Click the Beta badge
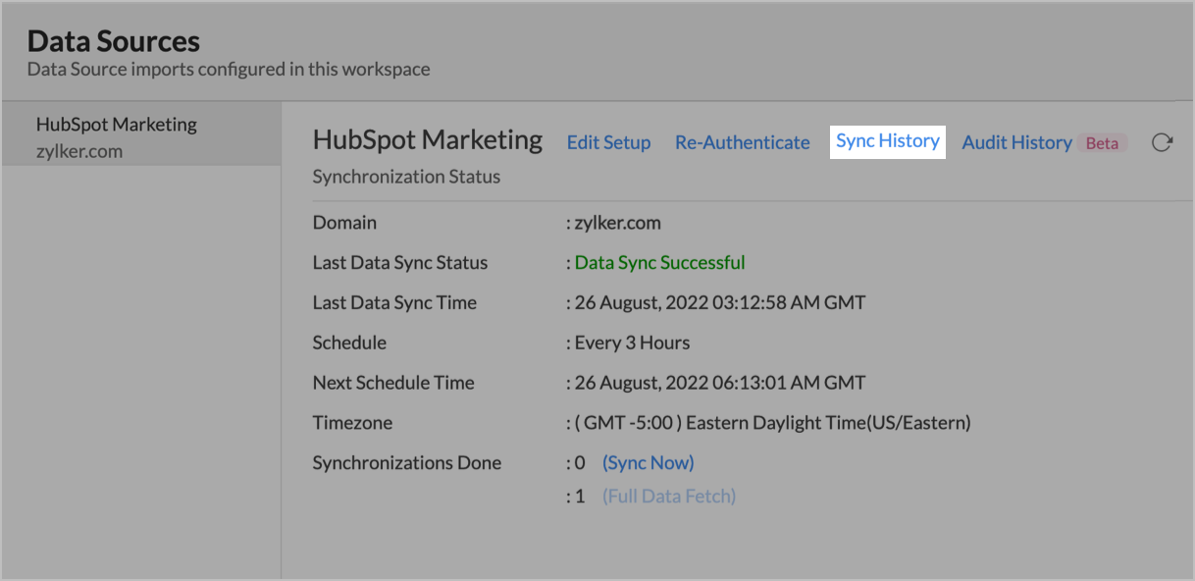The width and height of the screenshot is (1195, 581). click(1102, 143)
